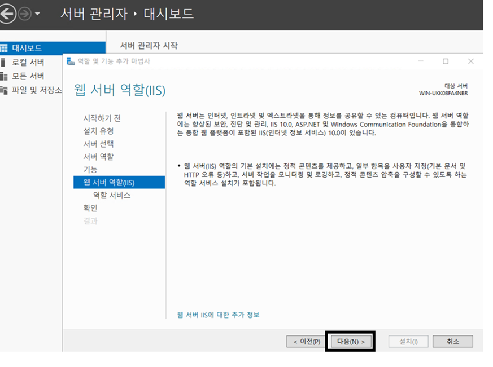Click the forward arrow in Server Manager header
This screenshot has width=493, height=367.
coord(24,14)
